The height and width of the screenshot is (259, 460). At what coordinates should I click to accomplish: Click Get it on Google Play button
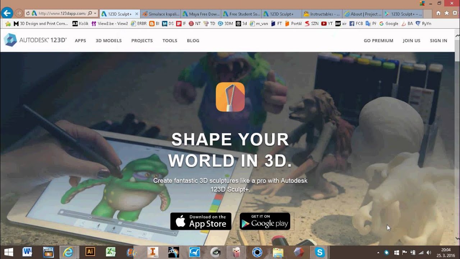pyautogui.click(x=265, y=221)
